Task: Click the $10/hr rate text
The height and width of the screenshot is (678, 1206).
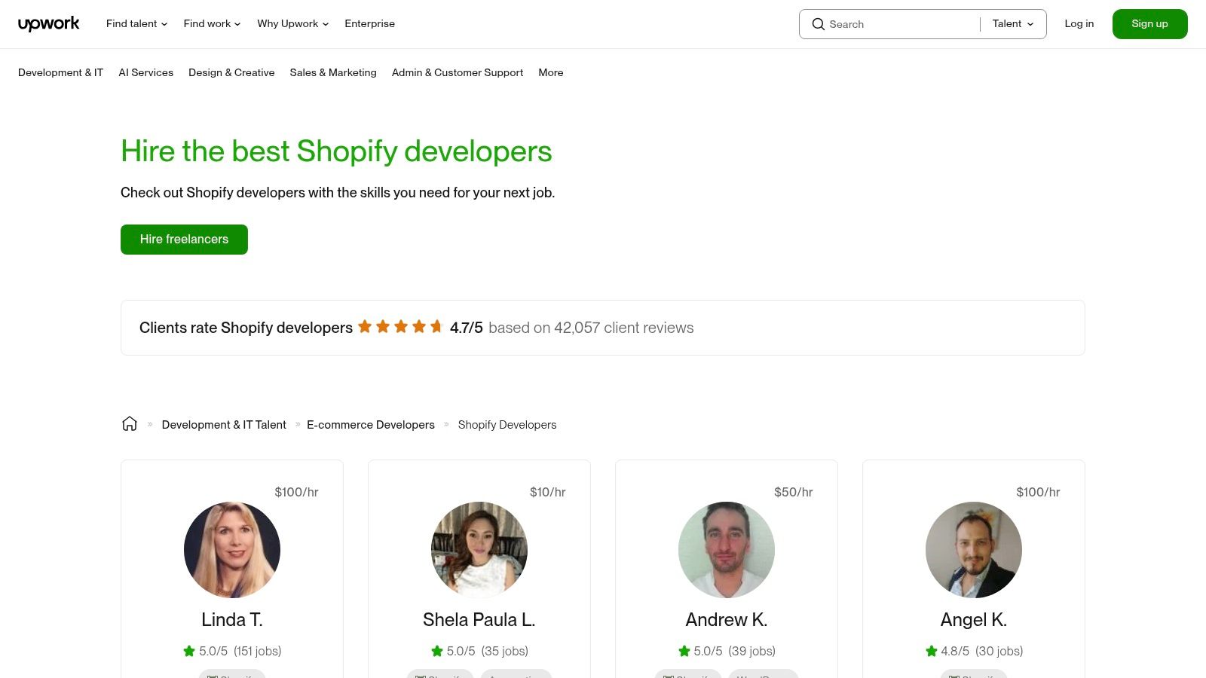Action: tap(548, 492)
